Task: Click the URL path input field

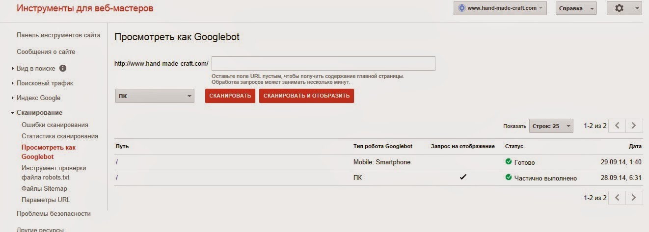Action: pyautogui.click(x=323, y=64)
